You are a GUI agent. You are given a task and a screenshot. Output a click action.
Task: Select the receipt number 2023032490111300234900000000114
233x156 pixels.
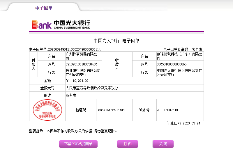74,49
